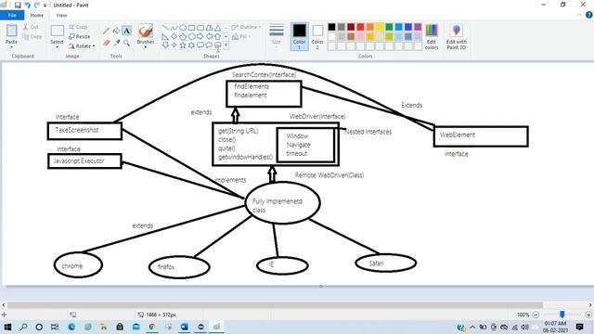The image size is (594, 334).
Task: Click the Brushes tool icon
Action: click(x=146, y=31)
